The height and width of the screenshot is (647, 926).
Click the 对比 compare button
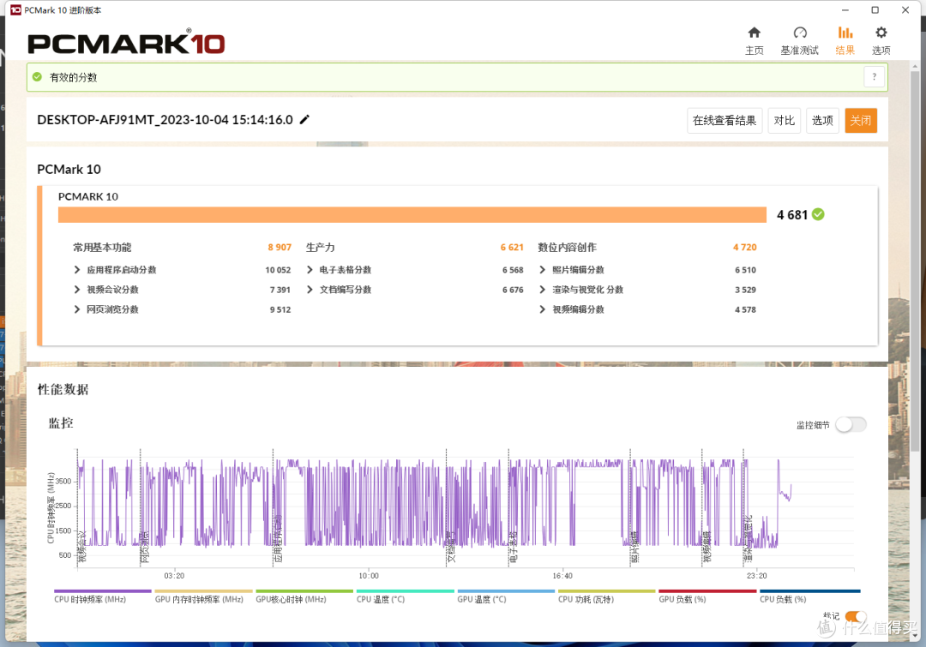pos(785,121)
